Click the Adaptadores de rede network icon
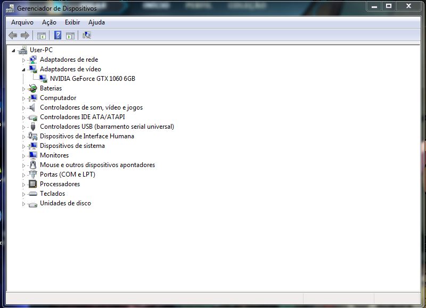Screen dimensions: 426x308 pyautogui.click(x=33, y=60)
